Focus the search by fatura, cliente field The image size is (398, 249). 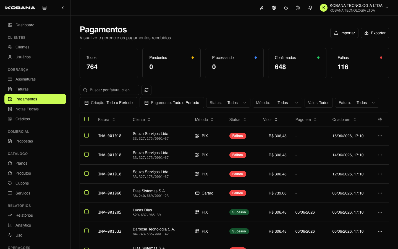[x=109, y=90]
